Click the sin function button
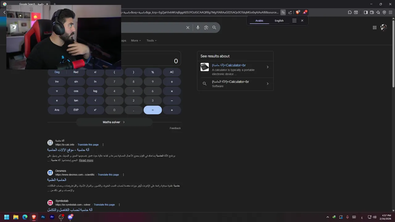 pyautogui.click(x=76, y=82)
